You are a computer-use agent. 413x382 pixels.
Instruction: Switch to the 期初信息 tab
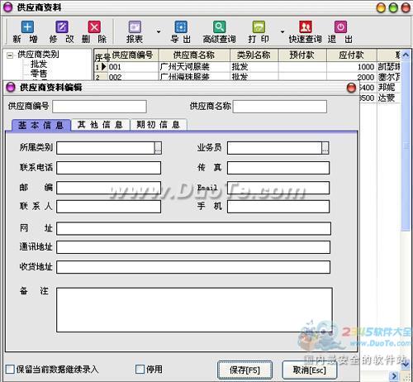(x=159, y=125)
